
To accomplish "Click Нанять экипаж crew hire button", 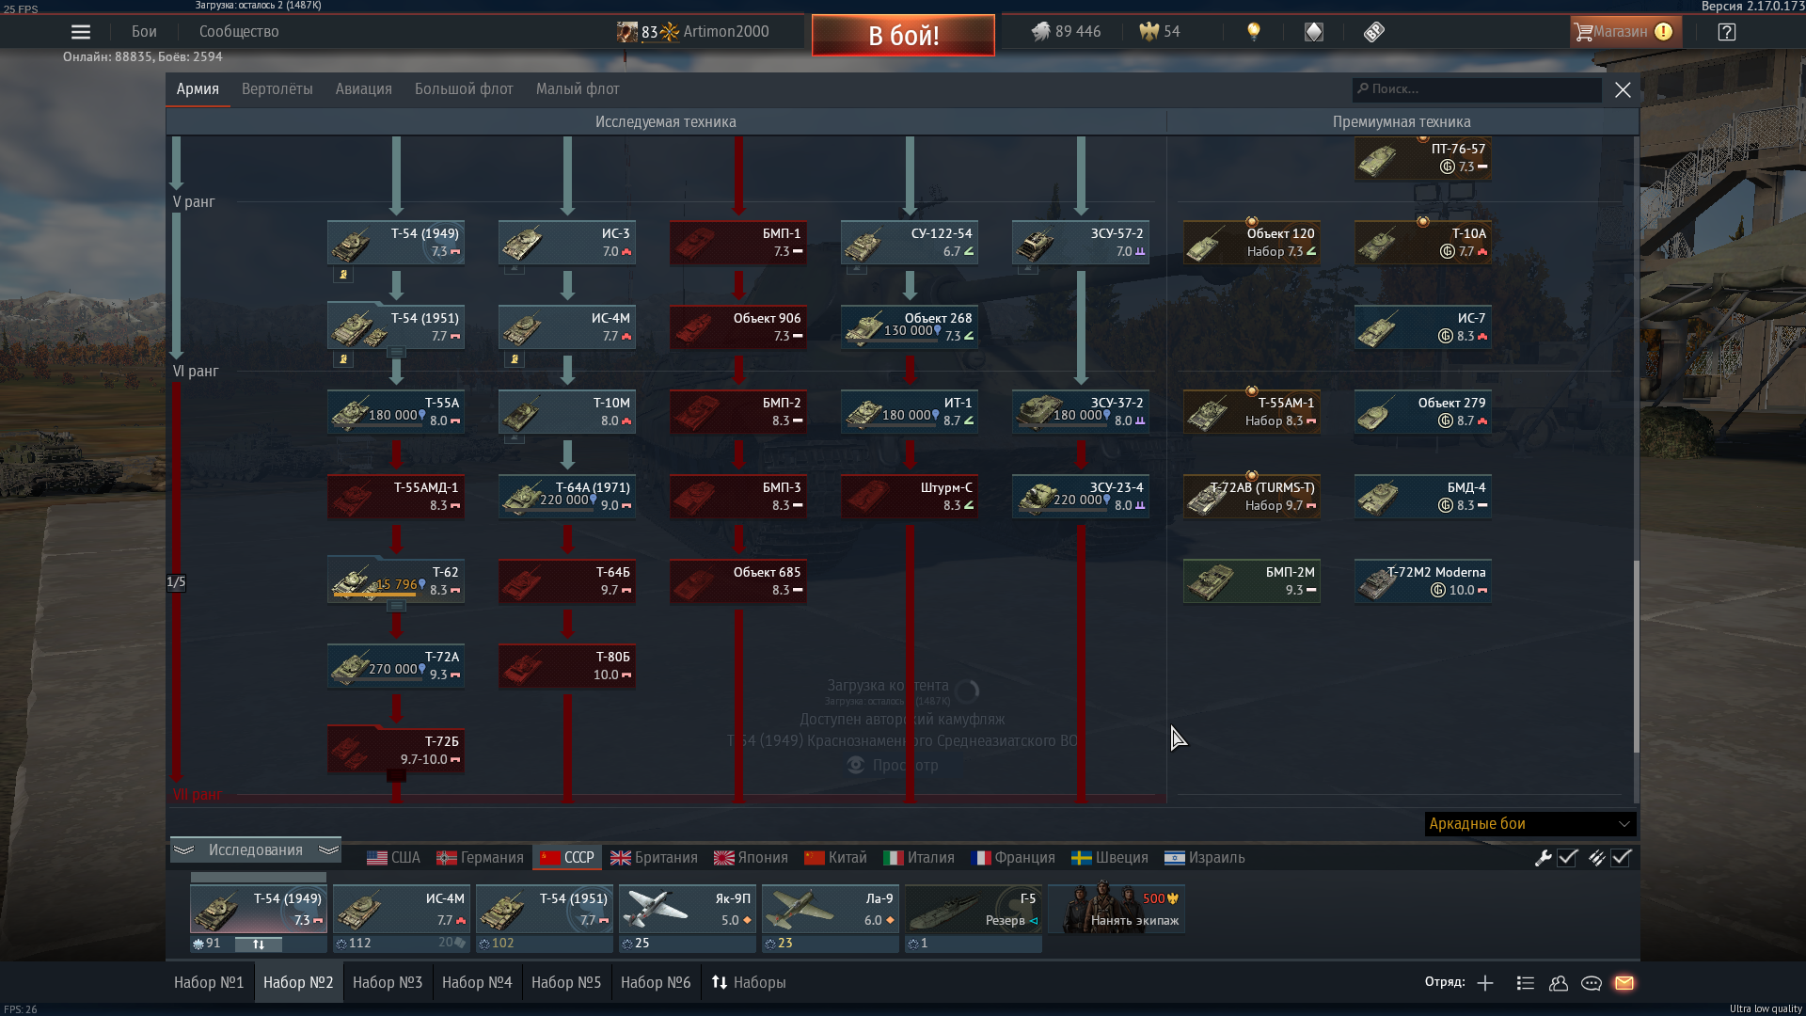I will click(x=1116, y=909).
